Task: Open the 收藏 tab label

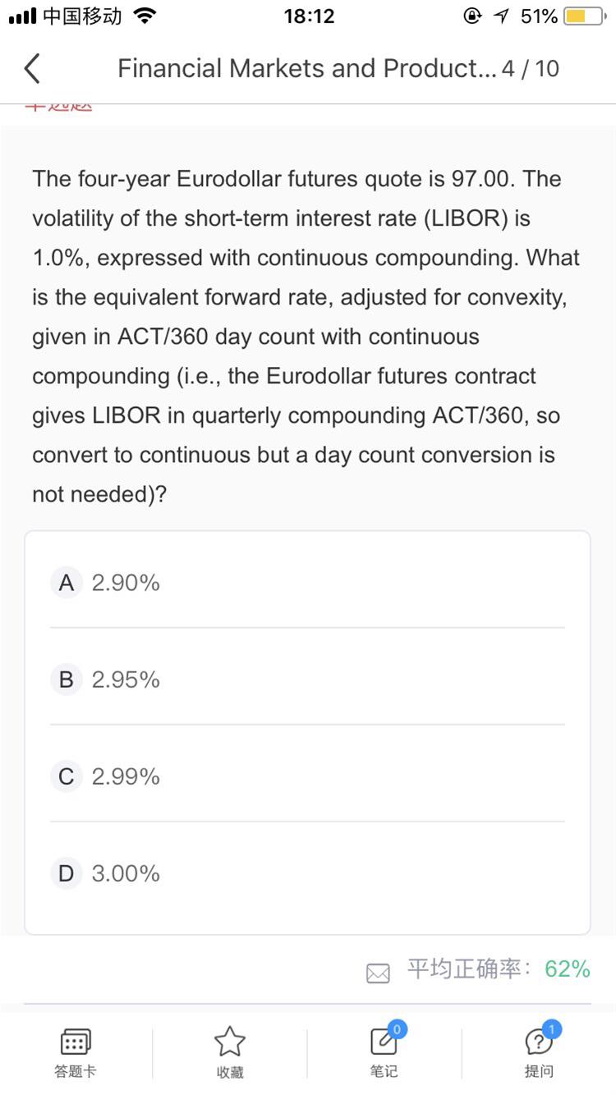Action: [230, 1072]
